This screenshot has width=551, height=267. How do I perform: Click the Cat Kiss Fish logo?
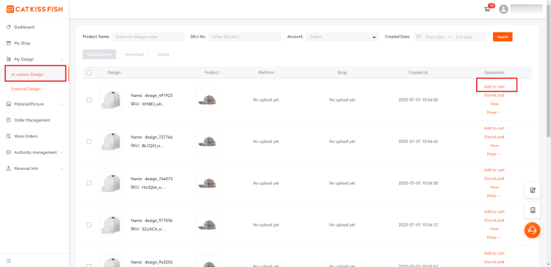coord(35,9)
